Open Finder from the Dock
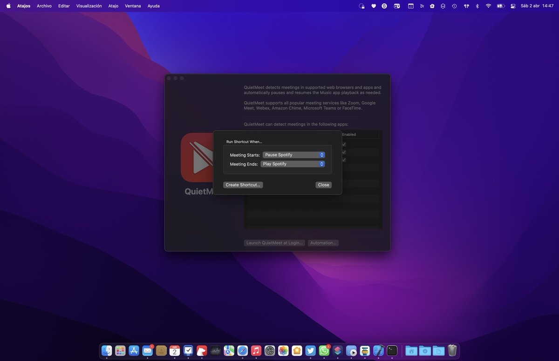559x361 pixels. [107, 350]
